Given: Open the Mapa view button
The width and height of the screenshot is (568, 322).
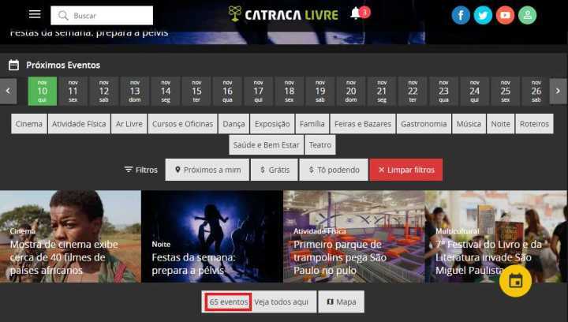Looking at the screenshot, I should tap(341, 301).
